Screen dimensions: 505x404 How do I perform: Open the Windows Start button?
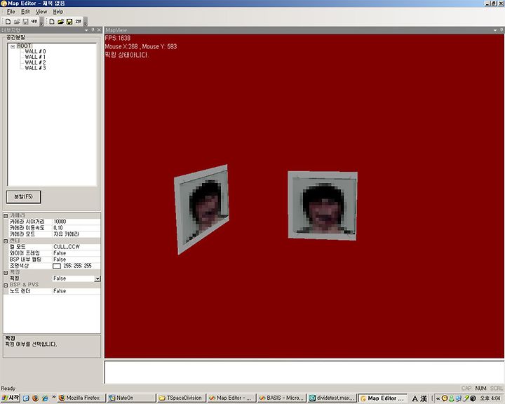point(11,398)
